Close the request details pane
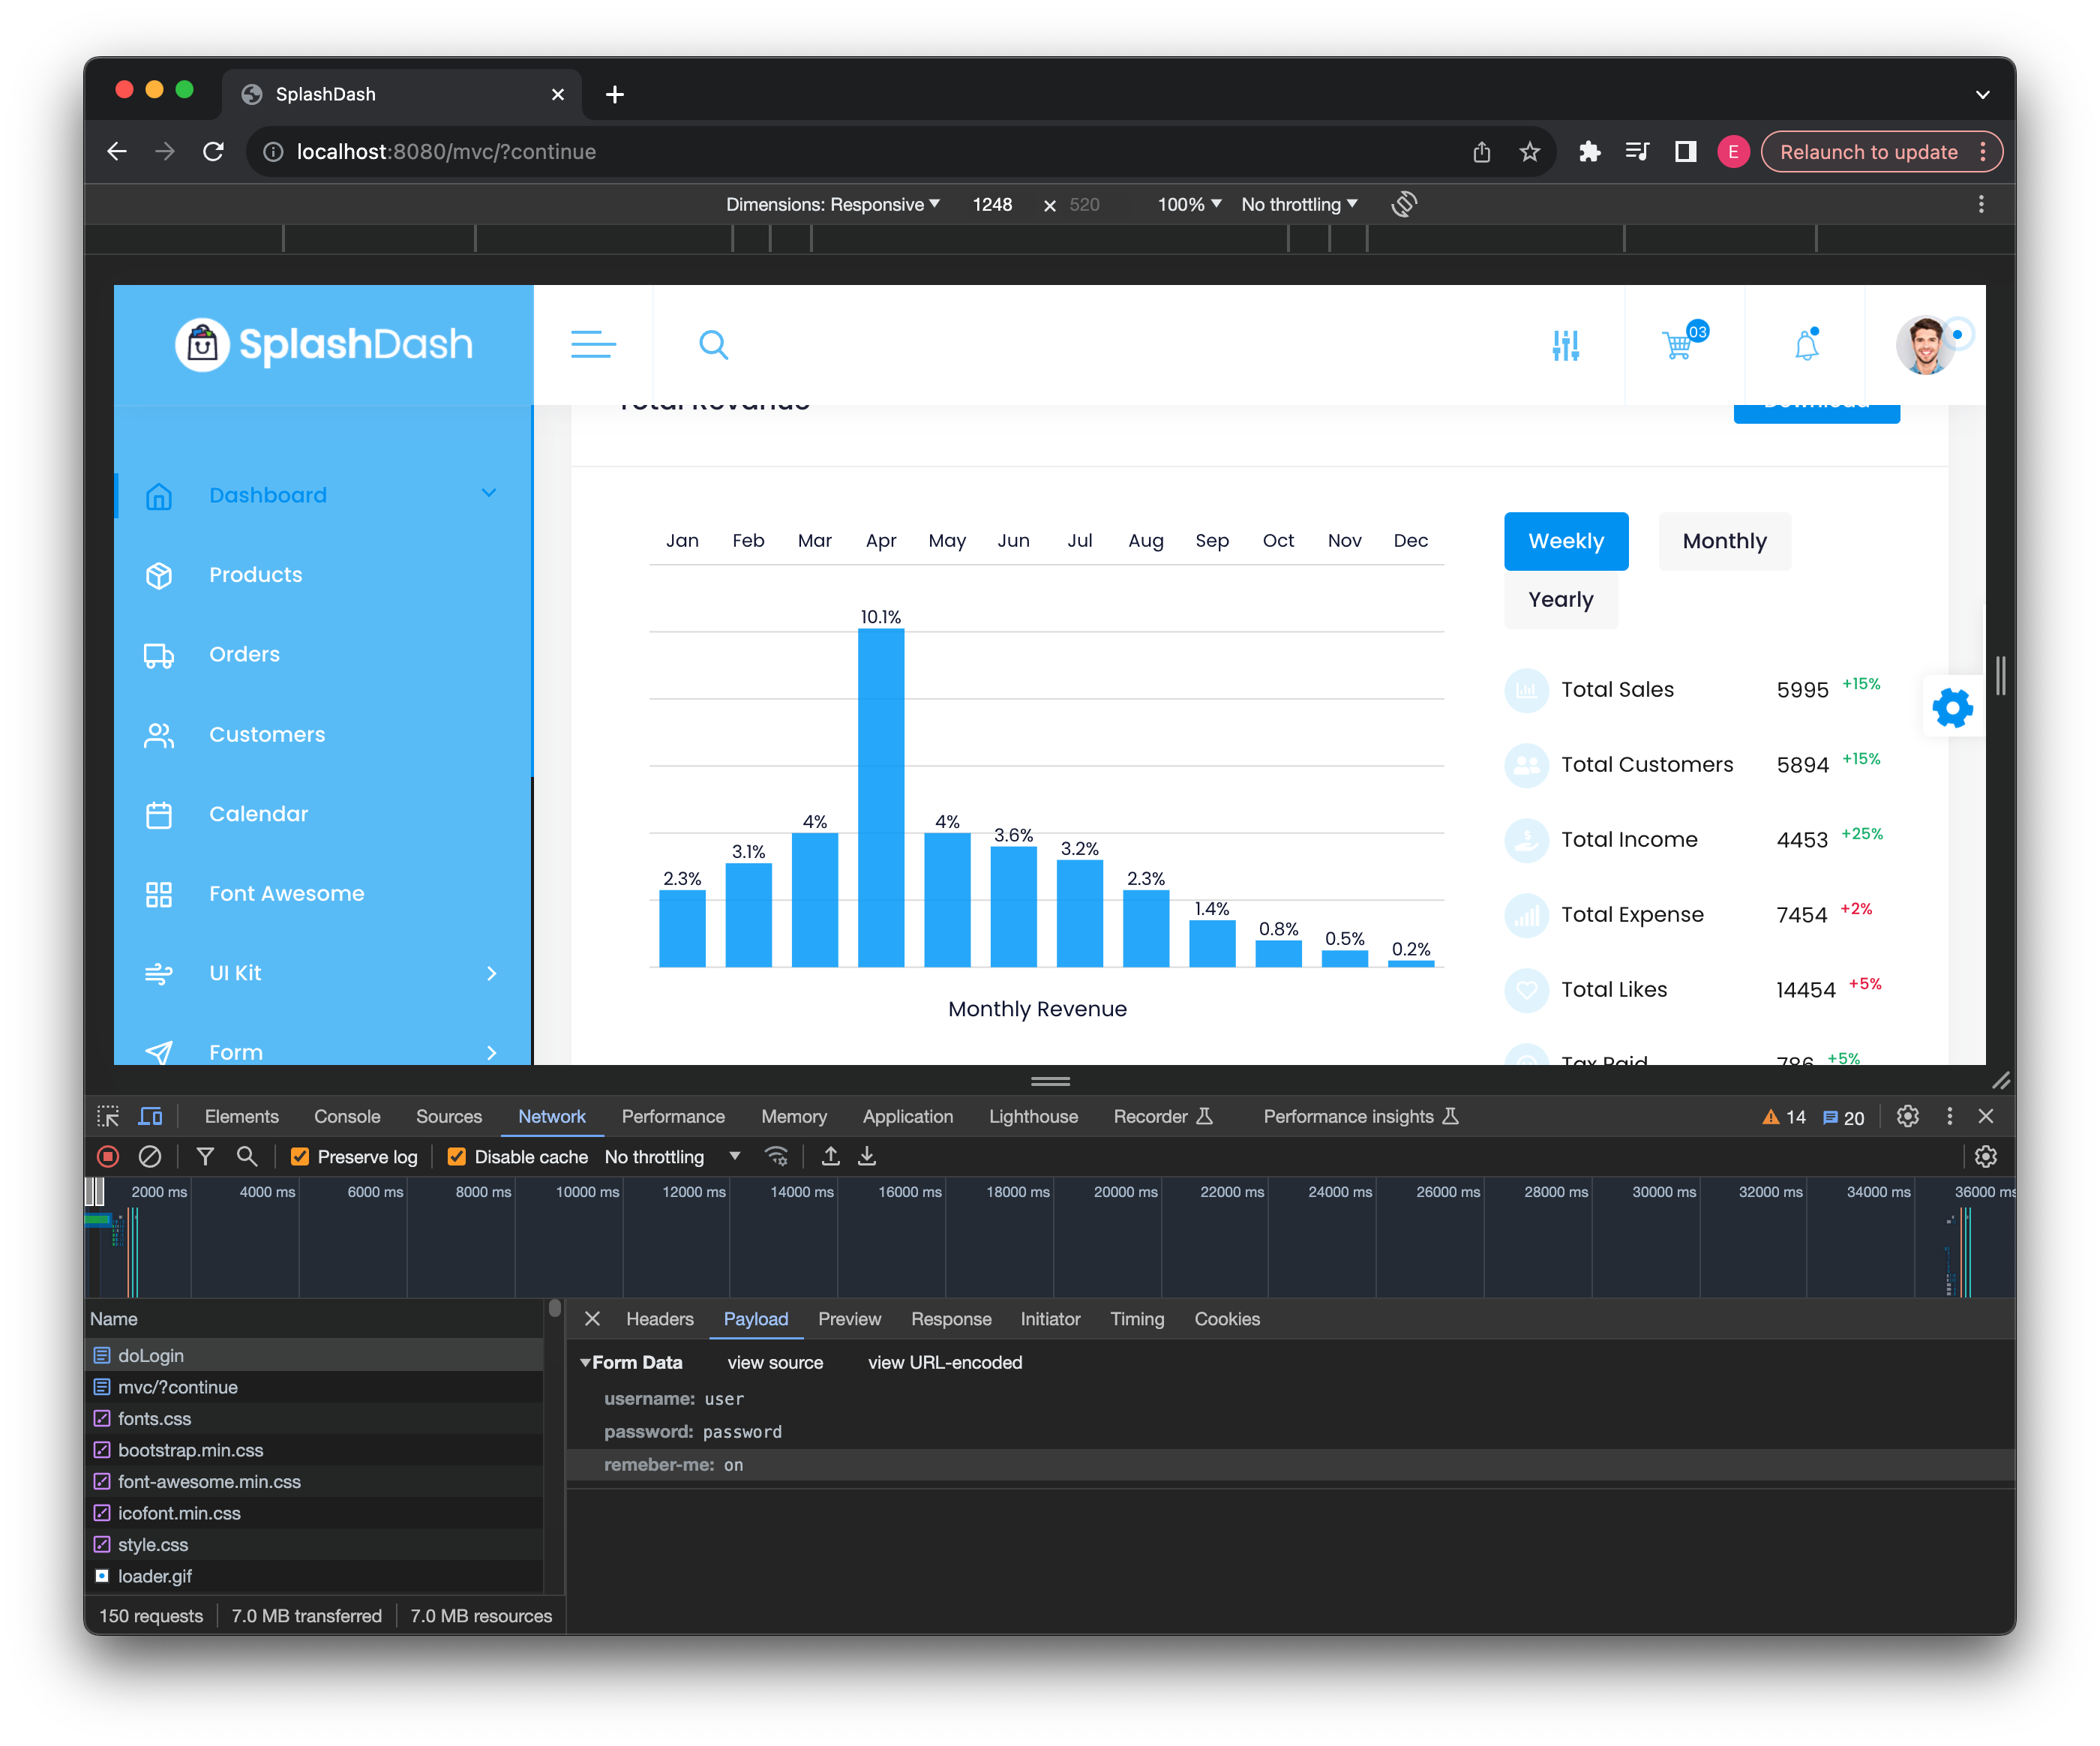The width and height of the screenshot is (2100, 1746). [592, 1320]
